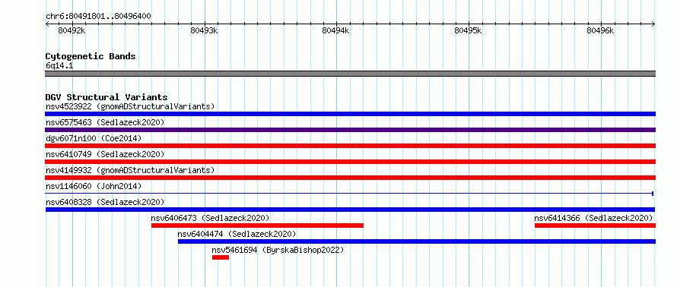
Task: Open nsv5461694 ByrskaBishop2022 label
Action: coord(278,250)
